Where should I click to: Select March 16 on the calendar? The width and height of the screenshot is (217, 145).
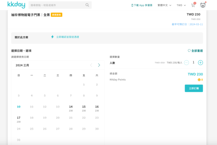pyautogui.click(x=97, y=108)
